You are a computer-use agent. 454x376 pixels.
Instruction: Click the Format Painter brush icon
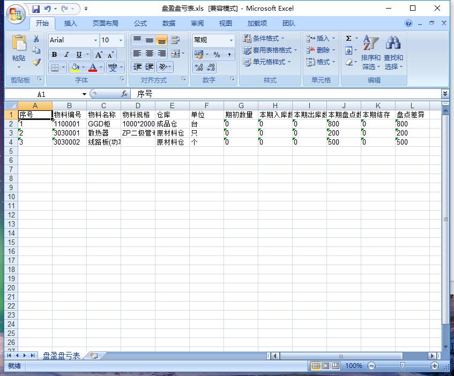coord(36,62)
